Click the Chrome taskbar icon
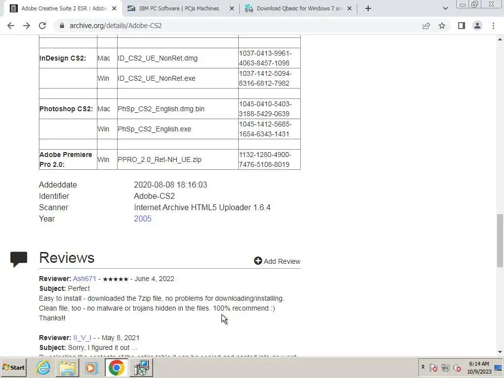 click(x=116, y=368)
